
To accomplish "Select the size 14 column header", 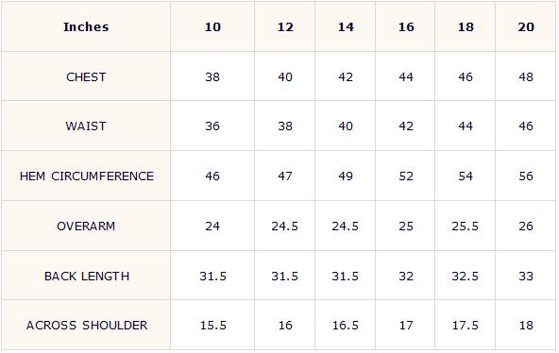I will point(346,27).
